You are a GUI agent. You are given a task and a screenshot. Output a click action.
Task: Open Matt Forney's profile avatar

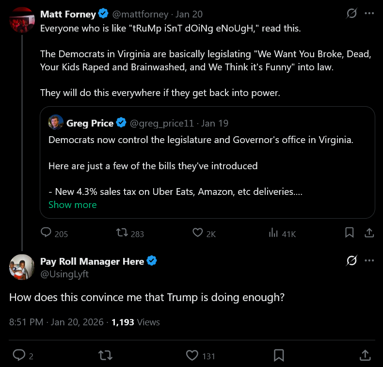(x=22, y=20)
